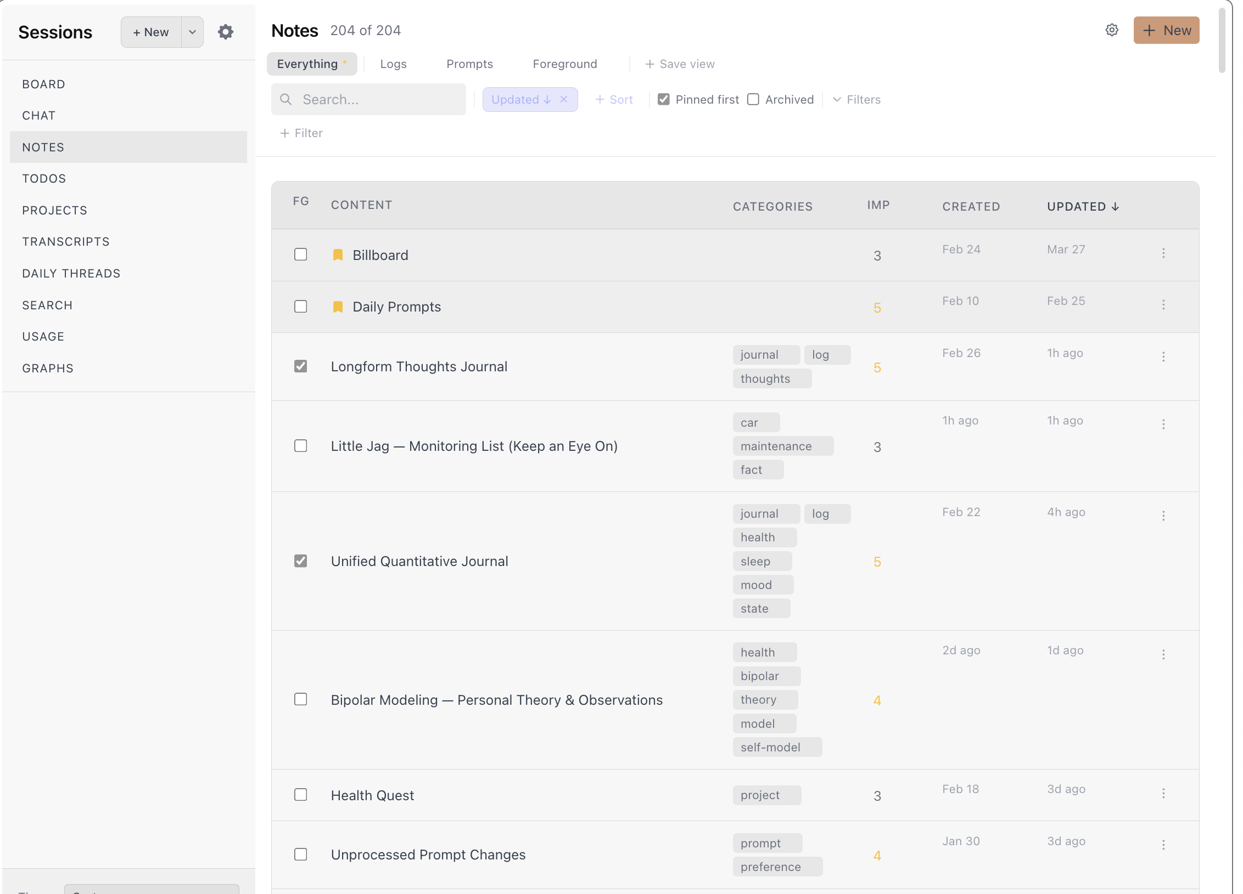Open Sessions settings gear icon

click(x=225, y=32)
